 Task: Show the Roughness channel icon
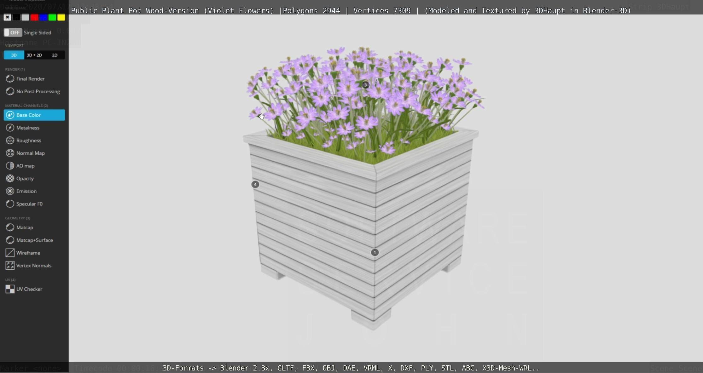point(10,141)
